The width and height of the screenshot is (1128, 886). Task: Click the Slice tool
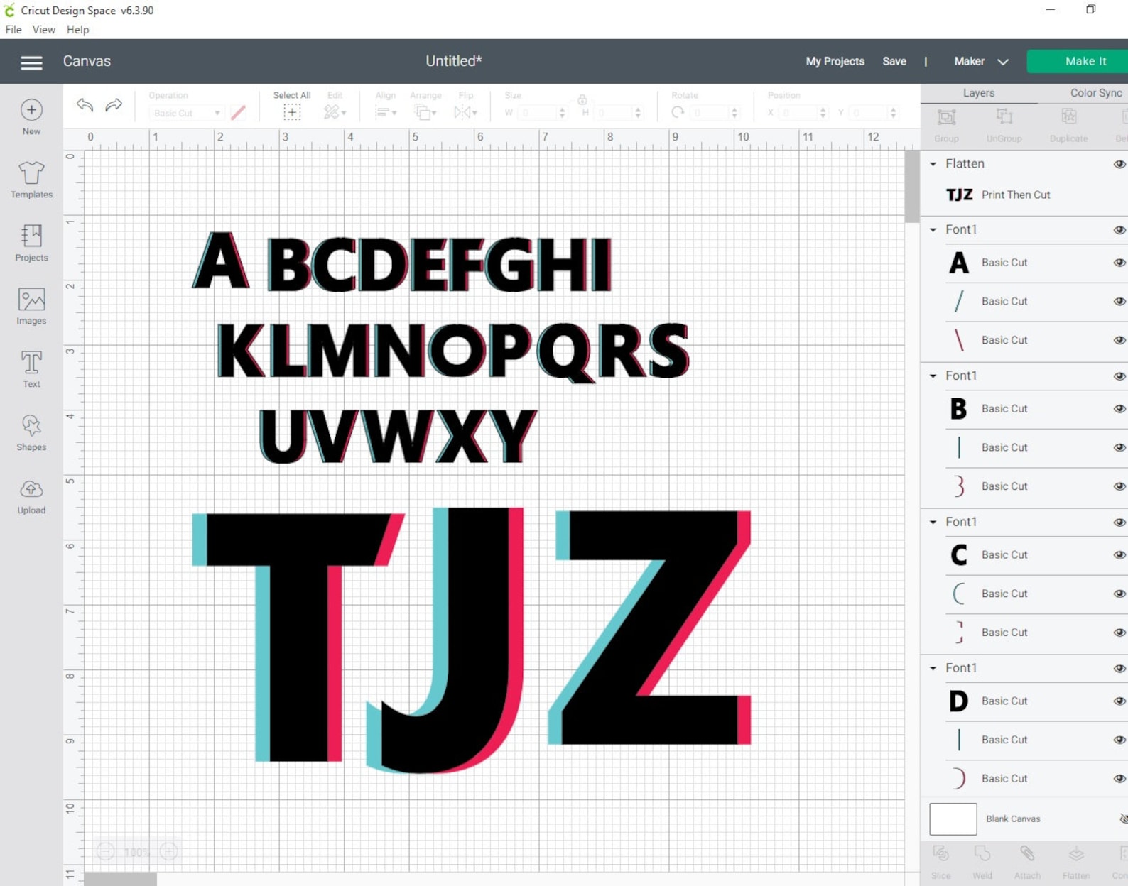(941, 863)
